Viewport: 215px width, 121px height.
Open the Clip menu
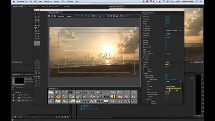[41, 1]
